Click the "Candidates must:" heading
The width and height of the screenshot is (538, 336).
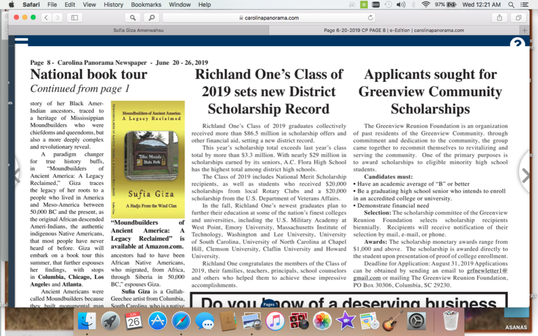click(388, 176)
